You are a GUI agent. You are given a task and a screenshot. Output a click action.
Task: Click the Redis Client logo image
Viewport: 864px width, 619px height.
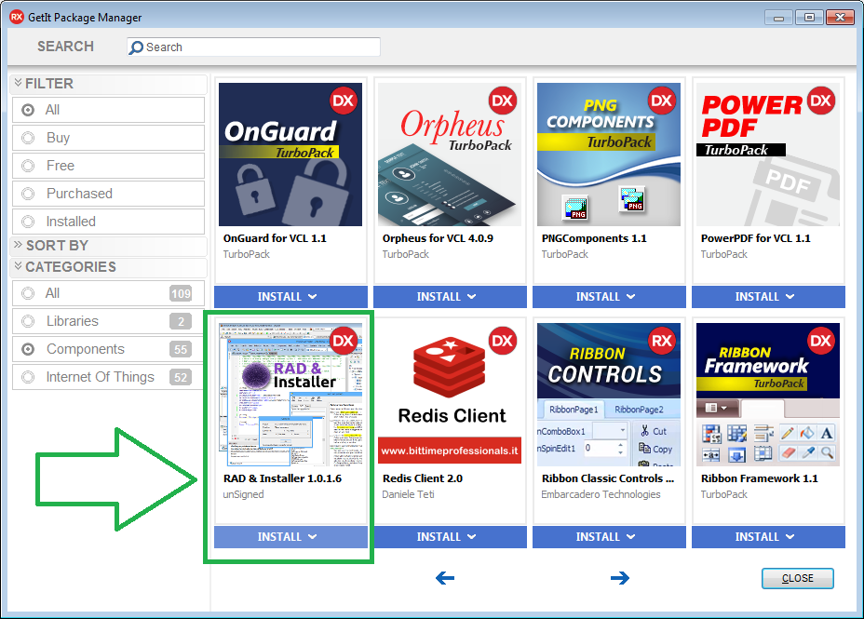450,395
